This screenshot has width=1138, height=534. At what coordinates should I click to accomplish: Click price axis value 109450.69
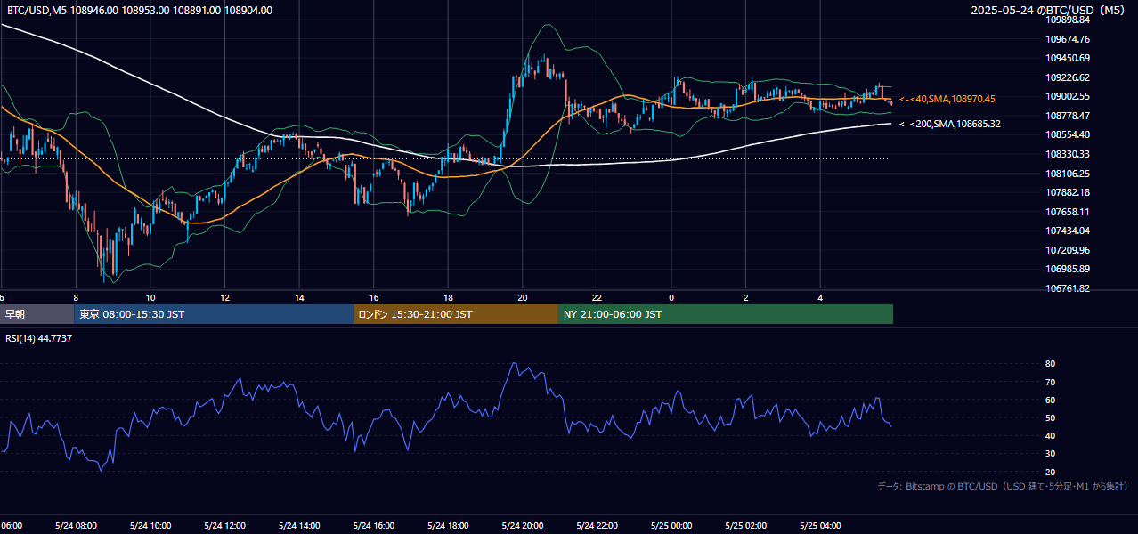click(1068, 58)
